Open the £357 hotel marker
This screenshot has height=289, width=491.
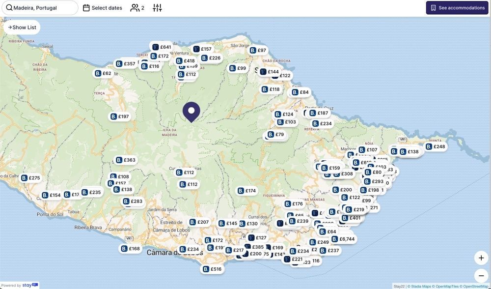(126, 63)
